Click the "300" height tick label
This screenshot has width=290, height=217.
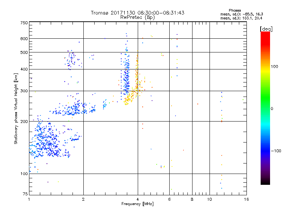pos(24,91)
